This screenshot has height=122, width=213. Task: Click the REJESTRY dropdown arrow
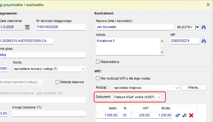point(197,27)
